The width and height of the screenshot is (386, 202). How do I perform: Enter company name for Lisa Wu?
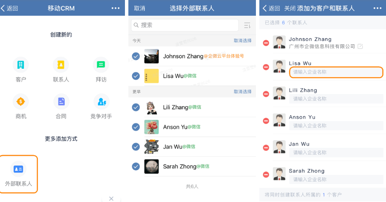pos(336,72)
